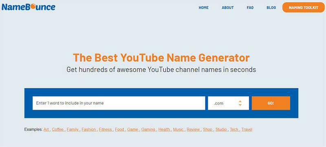Viewport: 326px width, 147px height.
Task: Visit the BLOG section
Action: point(271,8)
